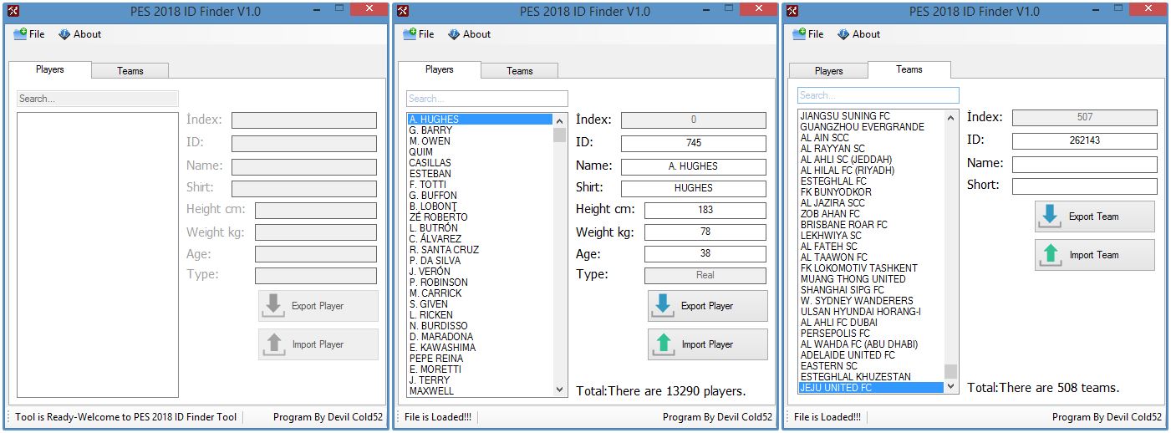Screen dimensions: 1171x433
Task: Click the app icon in left window title bar
Action: [x=13, y=11]
